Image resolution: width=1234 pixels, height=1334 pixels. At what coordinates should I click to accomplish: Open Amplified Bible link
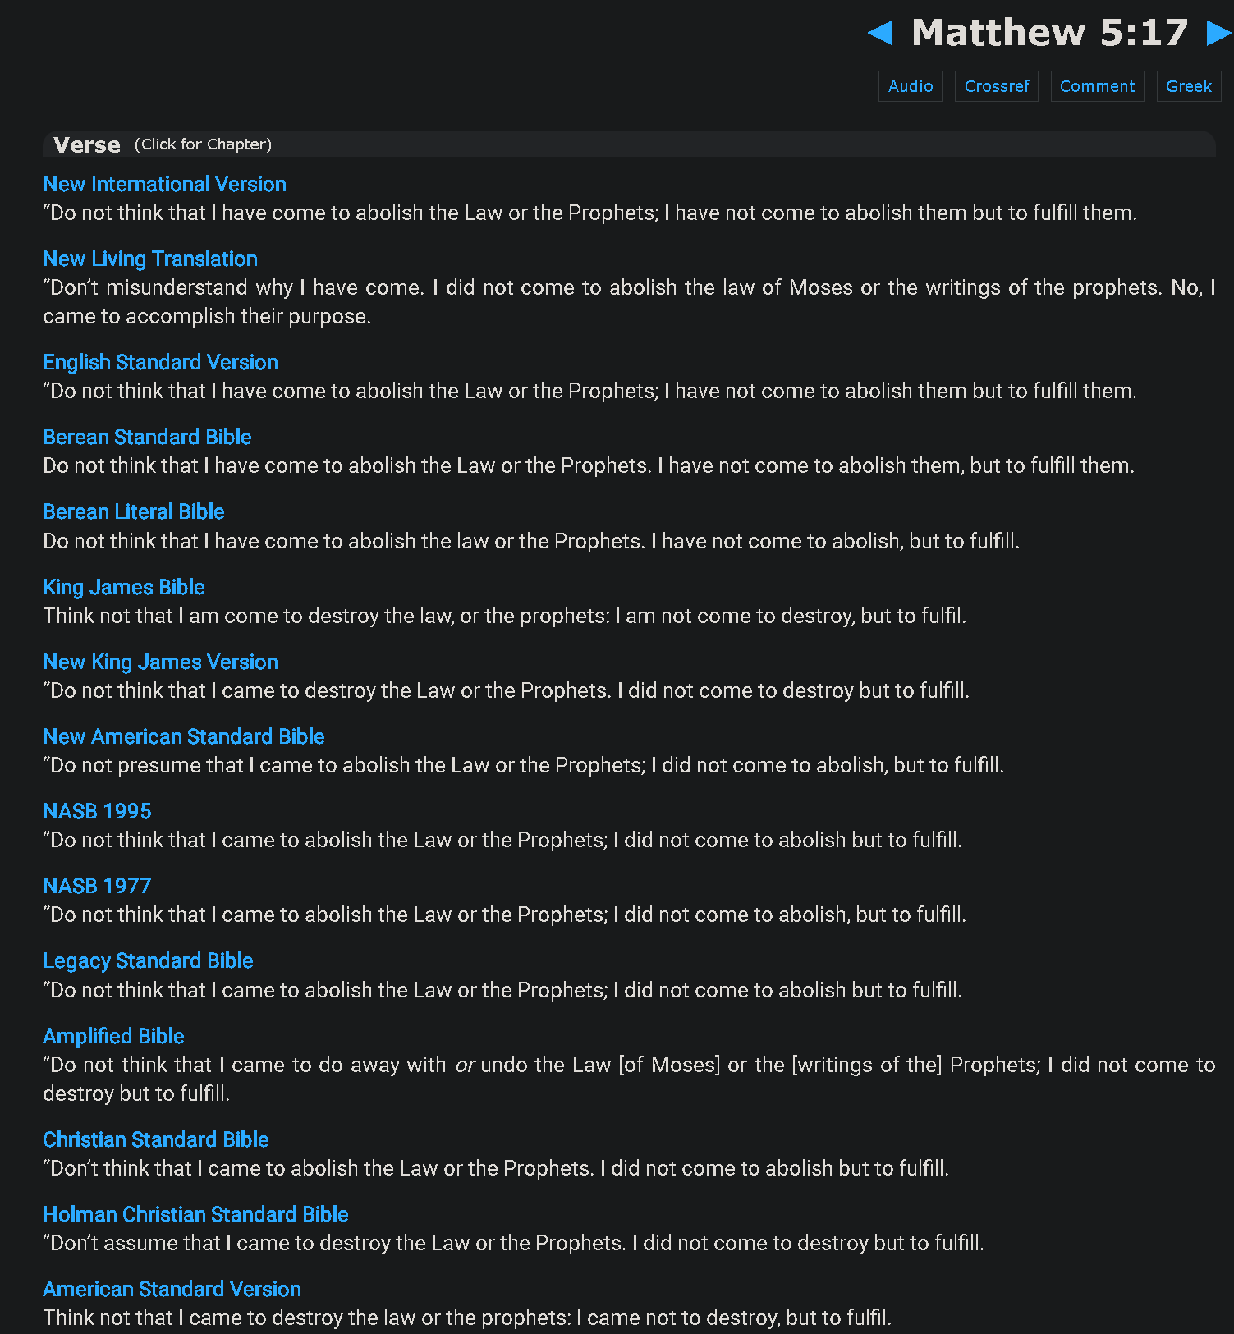pos(113,1036)
